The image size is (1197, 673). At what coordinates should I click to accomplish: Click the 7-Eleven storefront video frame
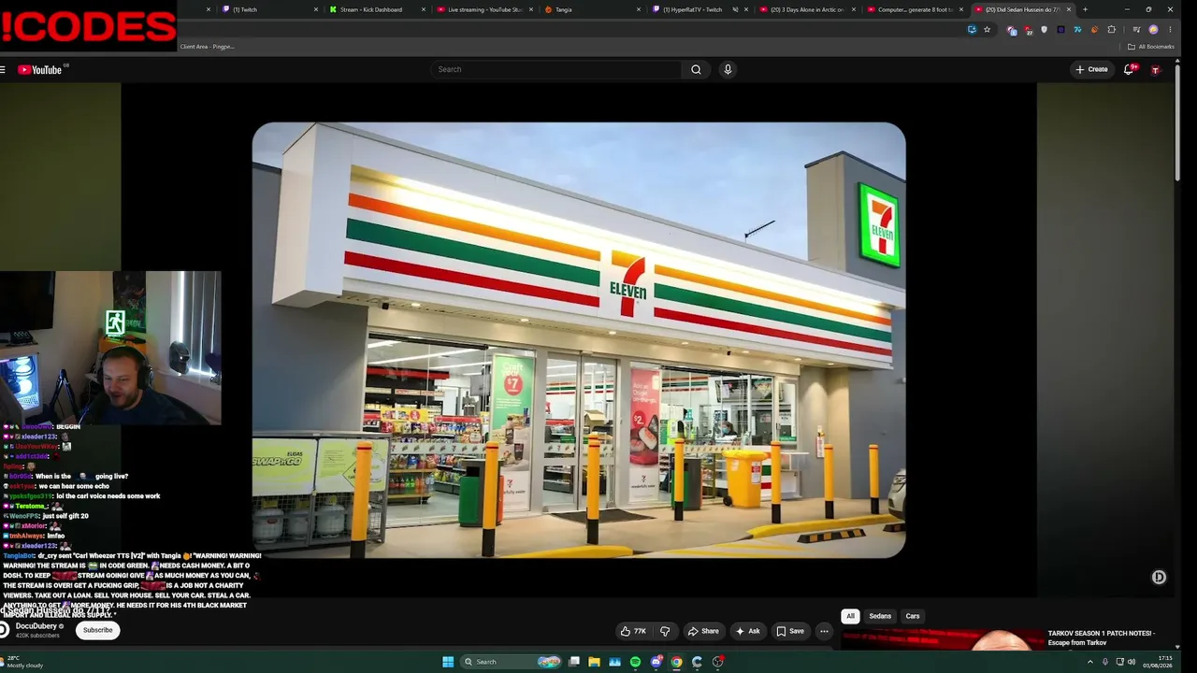click(x=579, y=340)
